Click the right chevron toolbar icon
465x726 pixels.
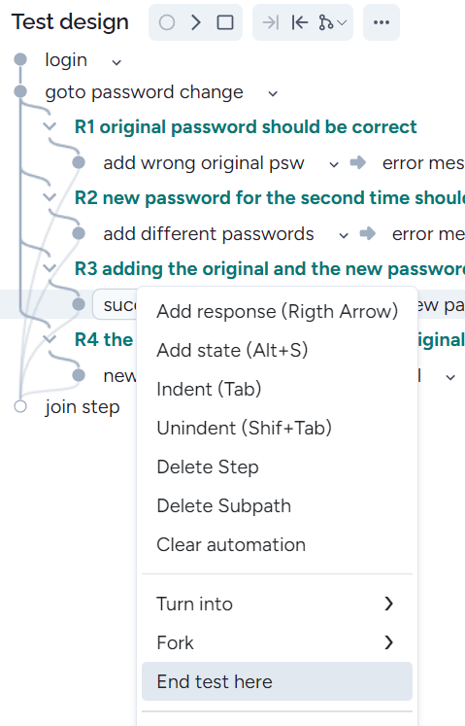[196, 22]
